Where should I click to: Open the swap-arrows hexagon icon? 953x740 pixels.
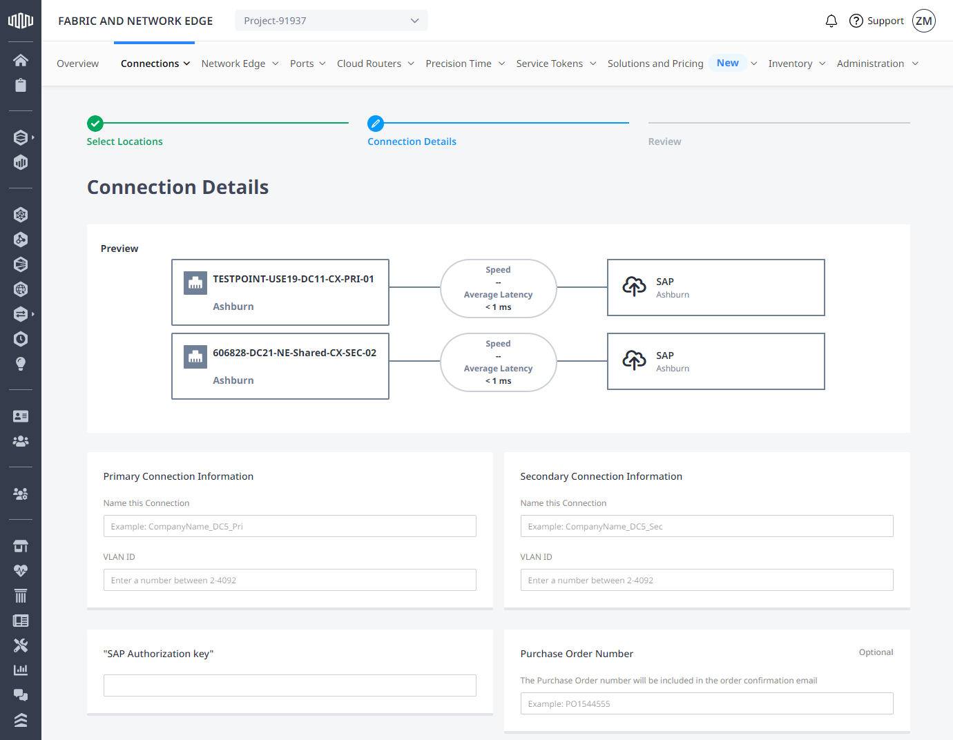coord(21,314)
